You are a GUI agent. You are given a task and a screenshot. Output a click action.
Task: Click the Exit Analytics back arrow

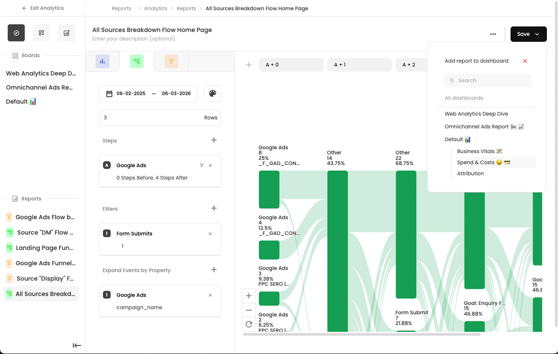click(x=24, y=8)
